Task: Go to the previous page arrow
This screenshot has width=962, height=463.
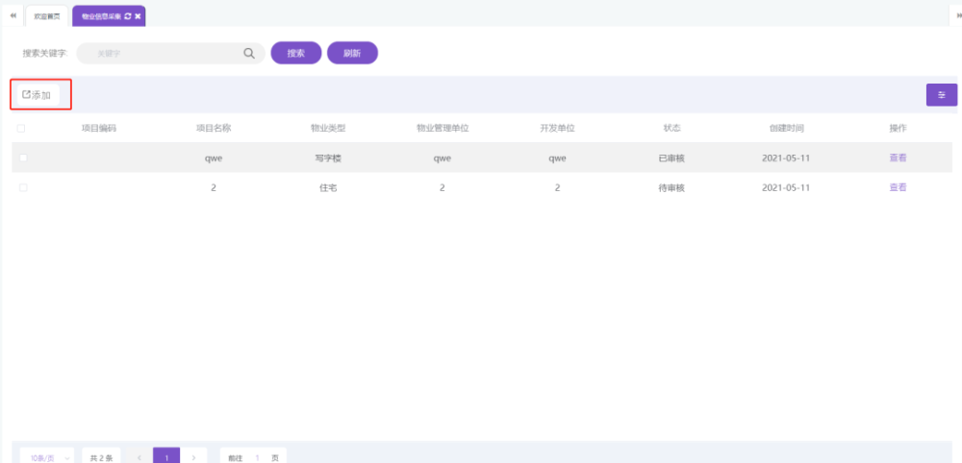Action: point(139,457)
